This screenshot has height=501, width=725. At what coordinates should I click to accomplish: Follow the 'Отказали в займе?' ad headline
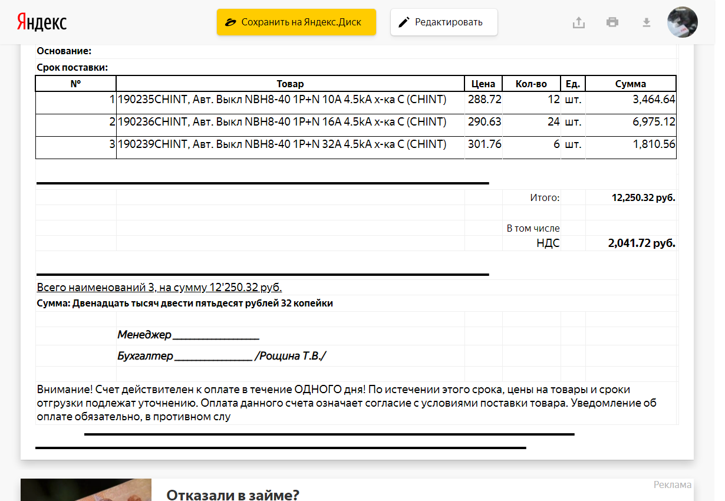(x=232, y=494)
